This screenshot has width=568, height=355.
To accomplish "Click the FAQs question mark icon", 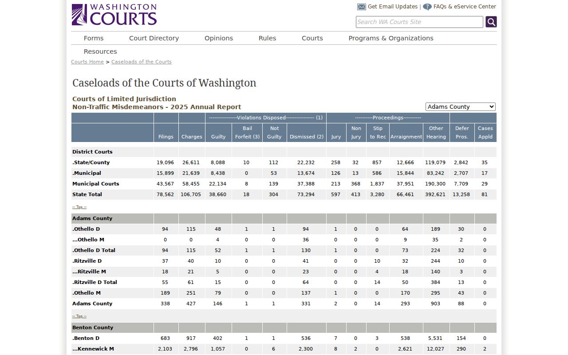I will pyautogui.click(x=427, y=7).
